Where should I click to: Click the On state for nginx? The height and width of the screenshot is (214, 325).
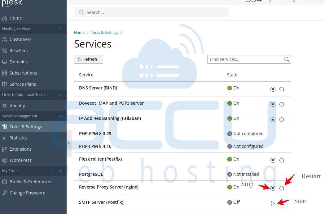coord(233,187)
